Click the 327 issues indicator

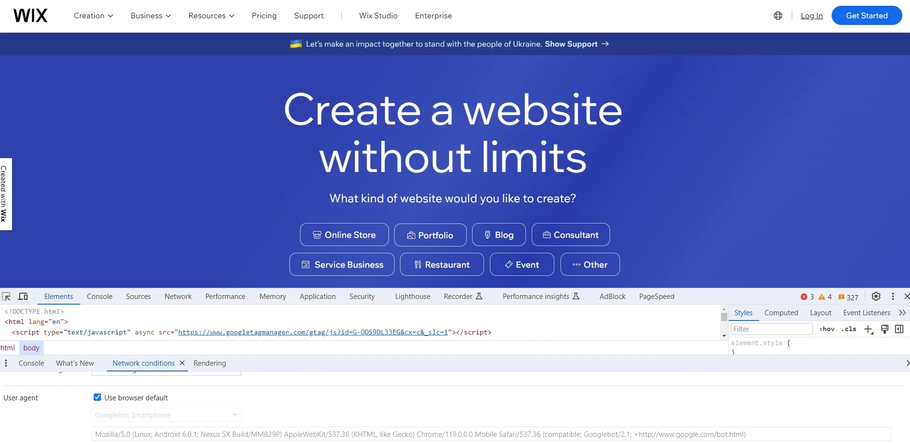[848, 297]
